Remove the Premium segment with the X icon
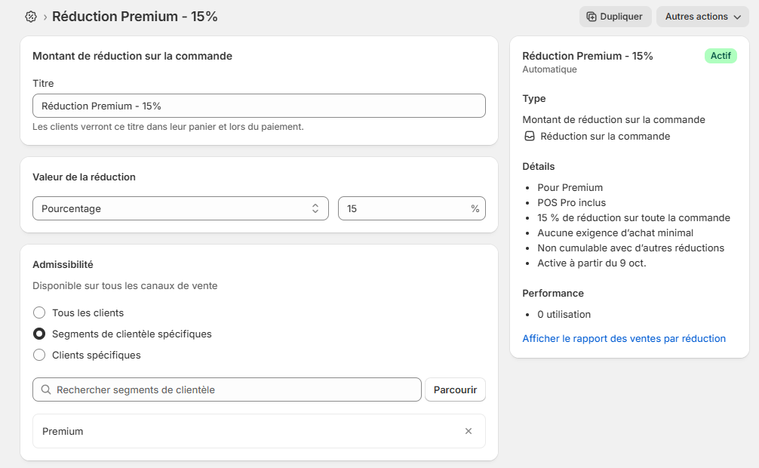The image size is (759, 468). [x=469, y=431]
